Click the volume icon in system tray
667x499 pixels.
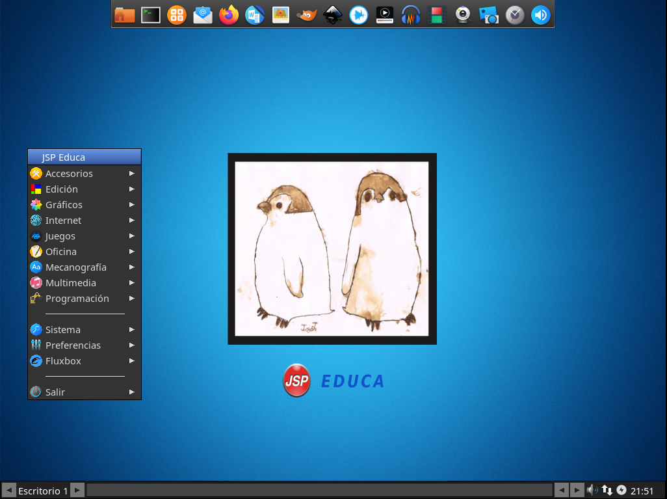[x=592, y=490]
